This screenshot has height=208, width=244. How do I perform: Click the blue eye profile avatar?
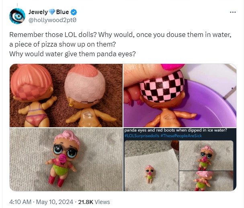[17, 16]
